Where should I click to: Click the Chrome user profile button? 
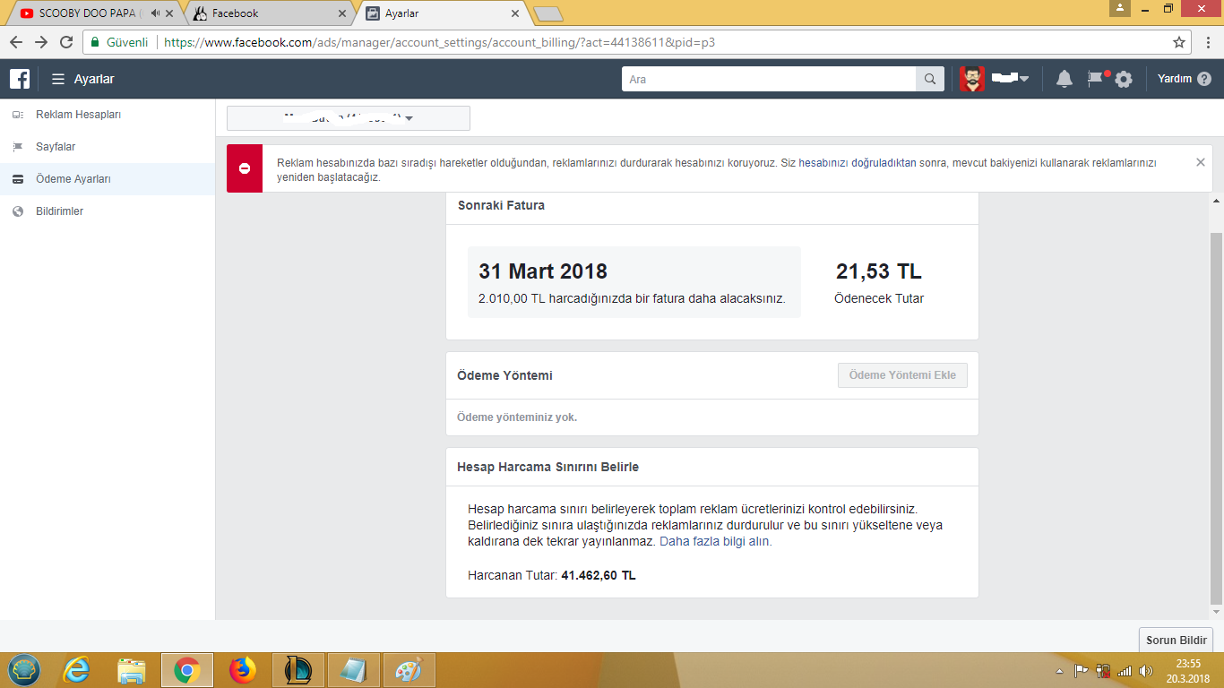click(x=1120, y=8)
